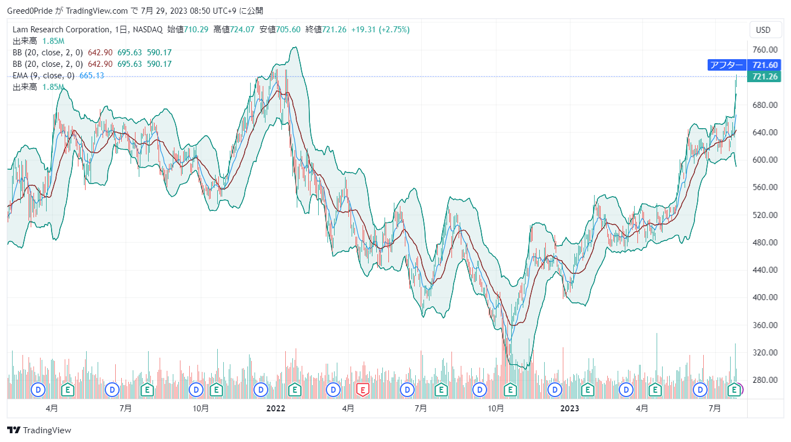Viewport: 791px width, 442px height.
Task: Click the earnings E marker right of 2023 label
Action: [587, 390]
